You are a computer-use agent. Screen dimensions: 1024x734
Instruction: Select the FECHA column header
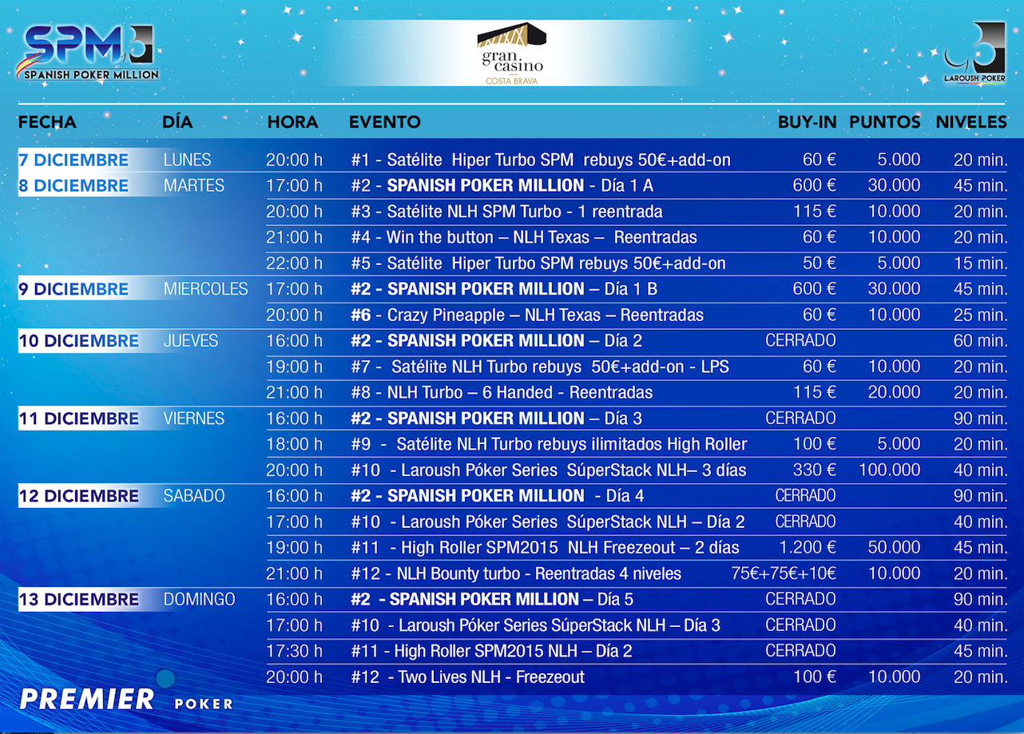pos(47,122)
